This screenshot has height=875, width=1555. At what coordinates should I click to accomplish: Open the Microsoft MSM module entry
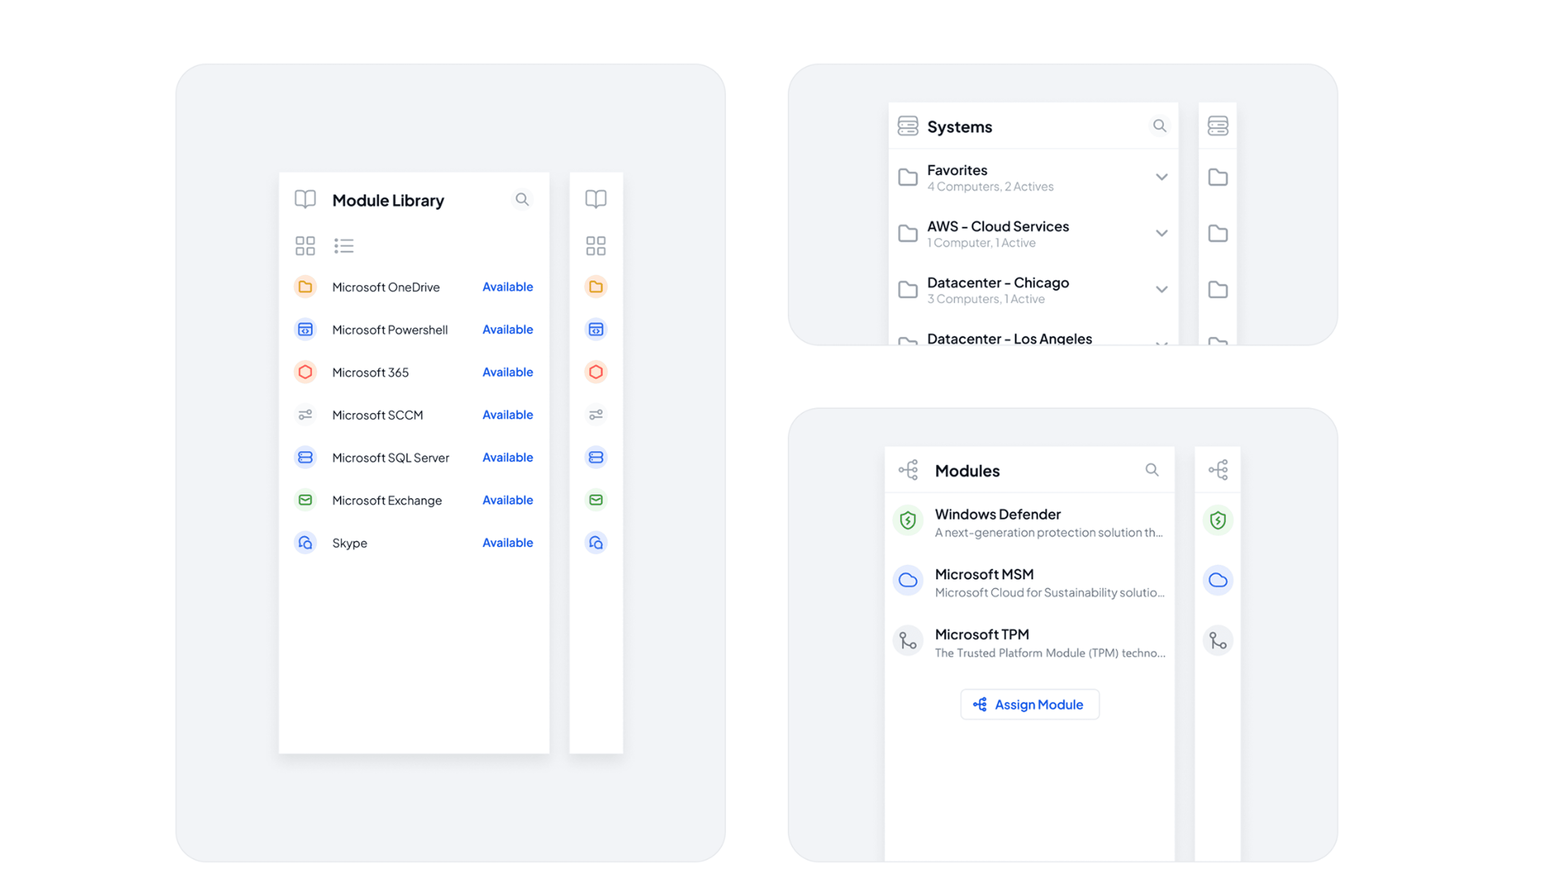click(x=1030, y=583)
